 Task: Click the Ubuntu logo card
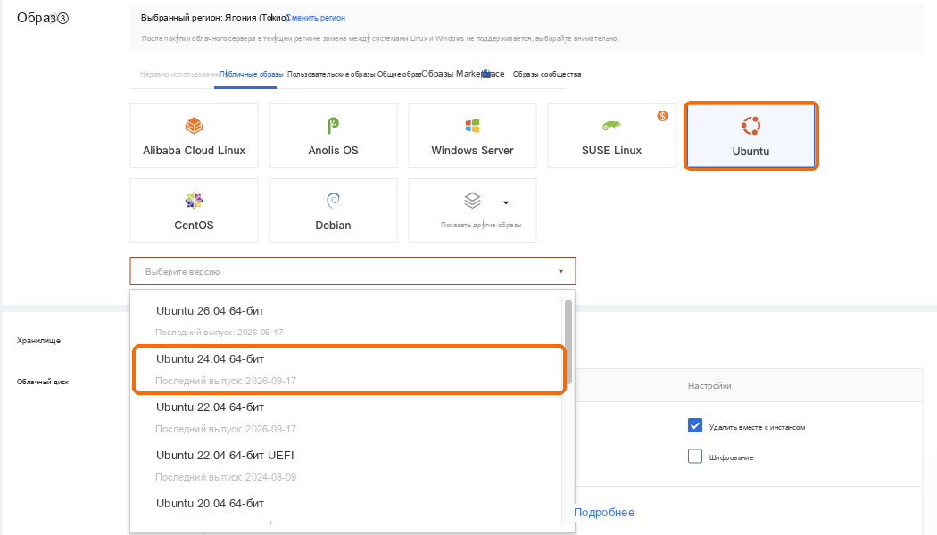pos(751,136)
